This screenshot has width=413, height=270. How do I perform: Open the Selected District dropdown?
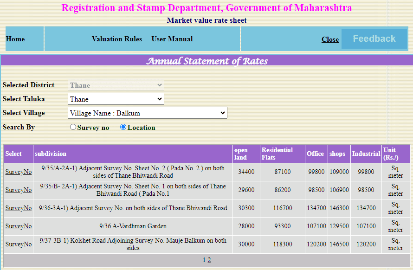tap(116, 85)
